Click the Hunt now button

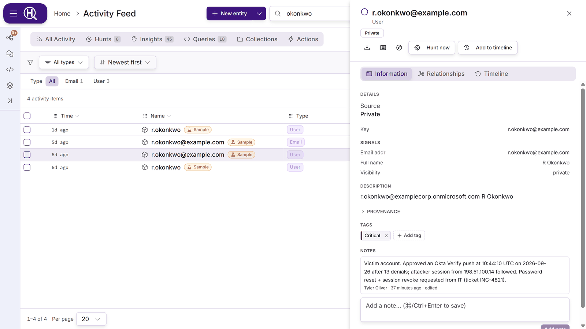tap(432, 48)
